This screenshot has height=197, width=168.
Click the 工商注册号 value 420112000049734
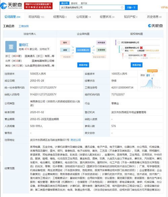click(x=122, y=88)
